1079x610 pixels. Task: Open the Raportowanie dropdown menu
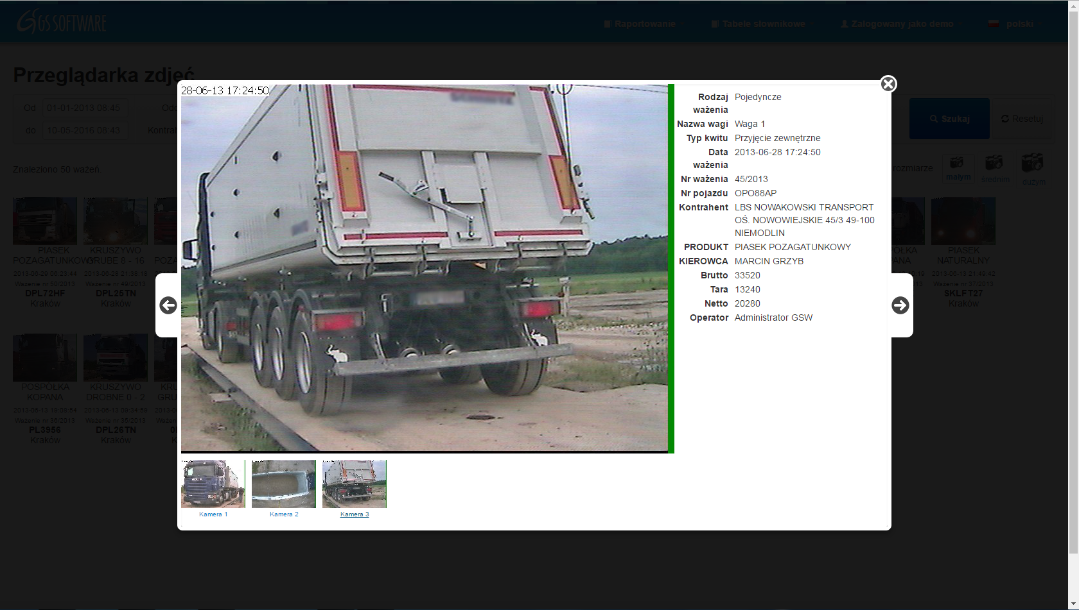pos(644,24)
